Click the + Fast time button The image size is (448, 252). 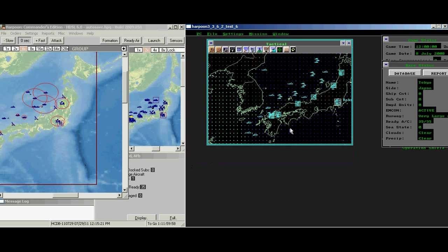(x=40, y=41)
